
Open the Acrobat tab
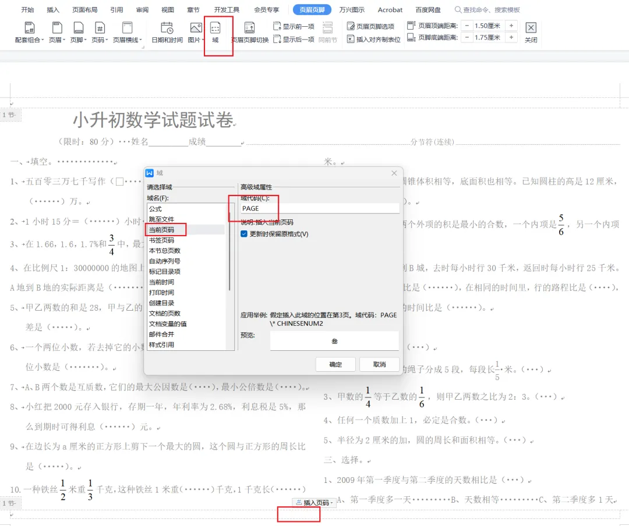[390, 10]
